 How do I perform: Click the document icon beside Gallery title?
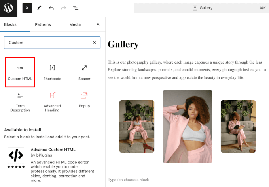(x=195, y=8)
